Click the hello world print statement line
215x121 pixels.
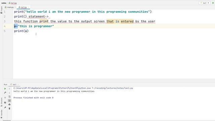click(83, 12)
